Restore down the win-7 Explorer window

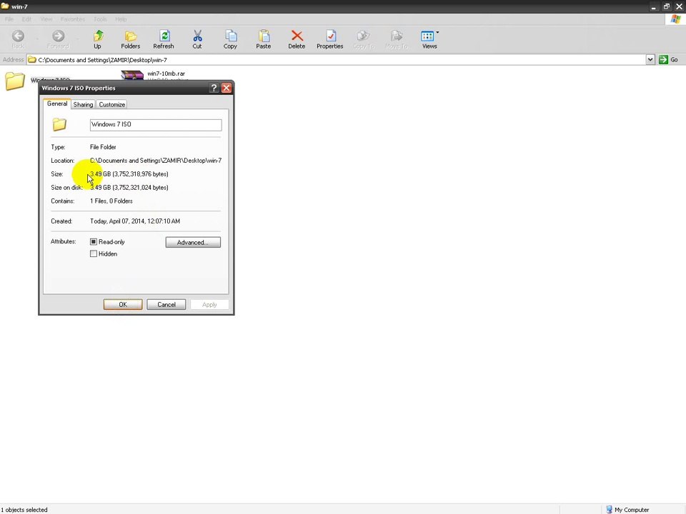point(666,7)
